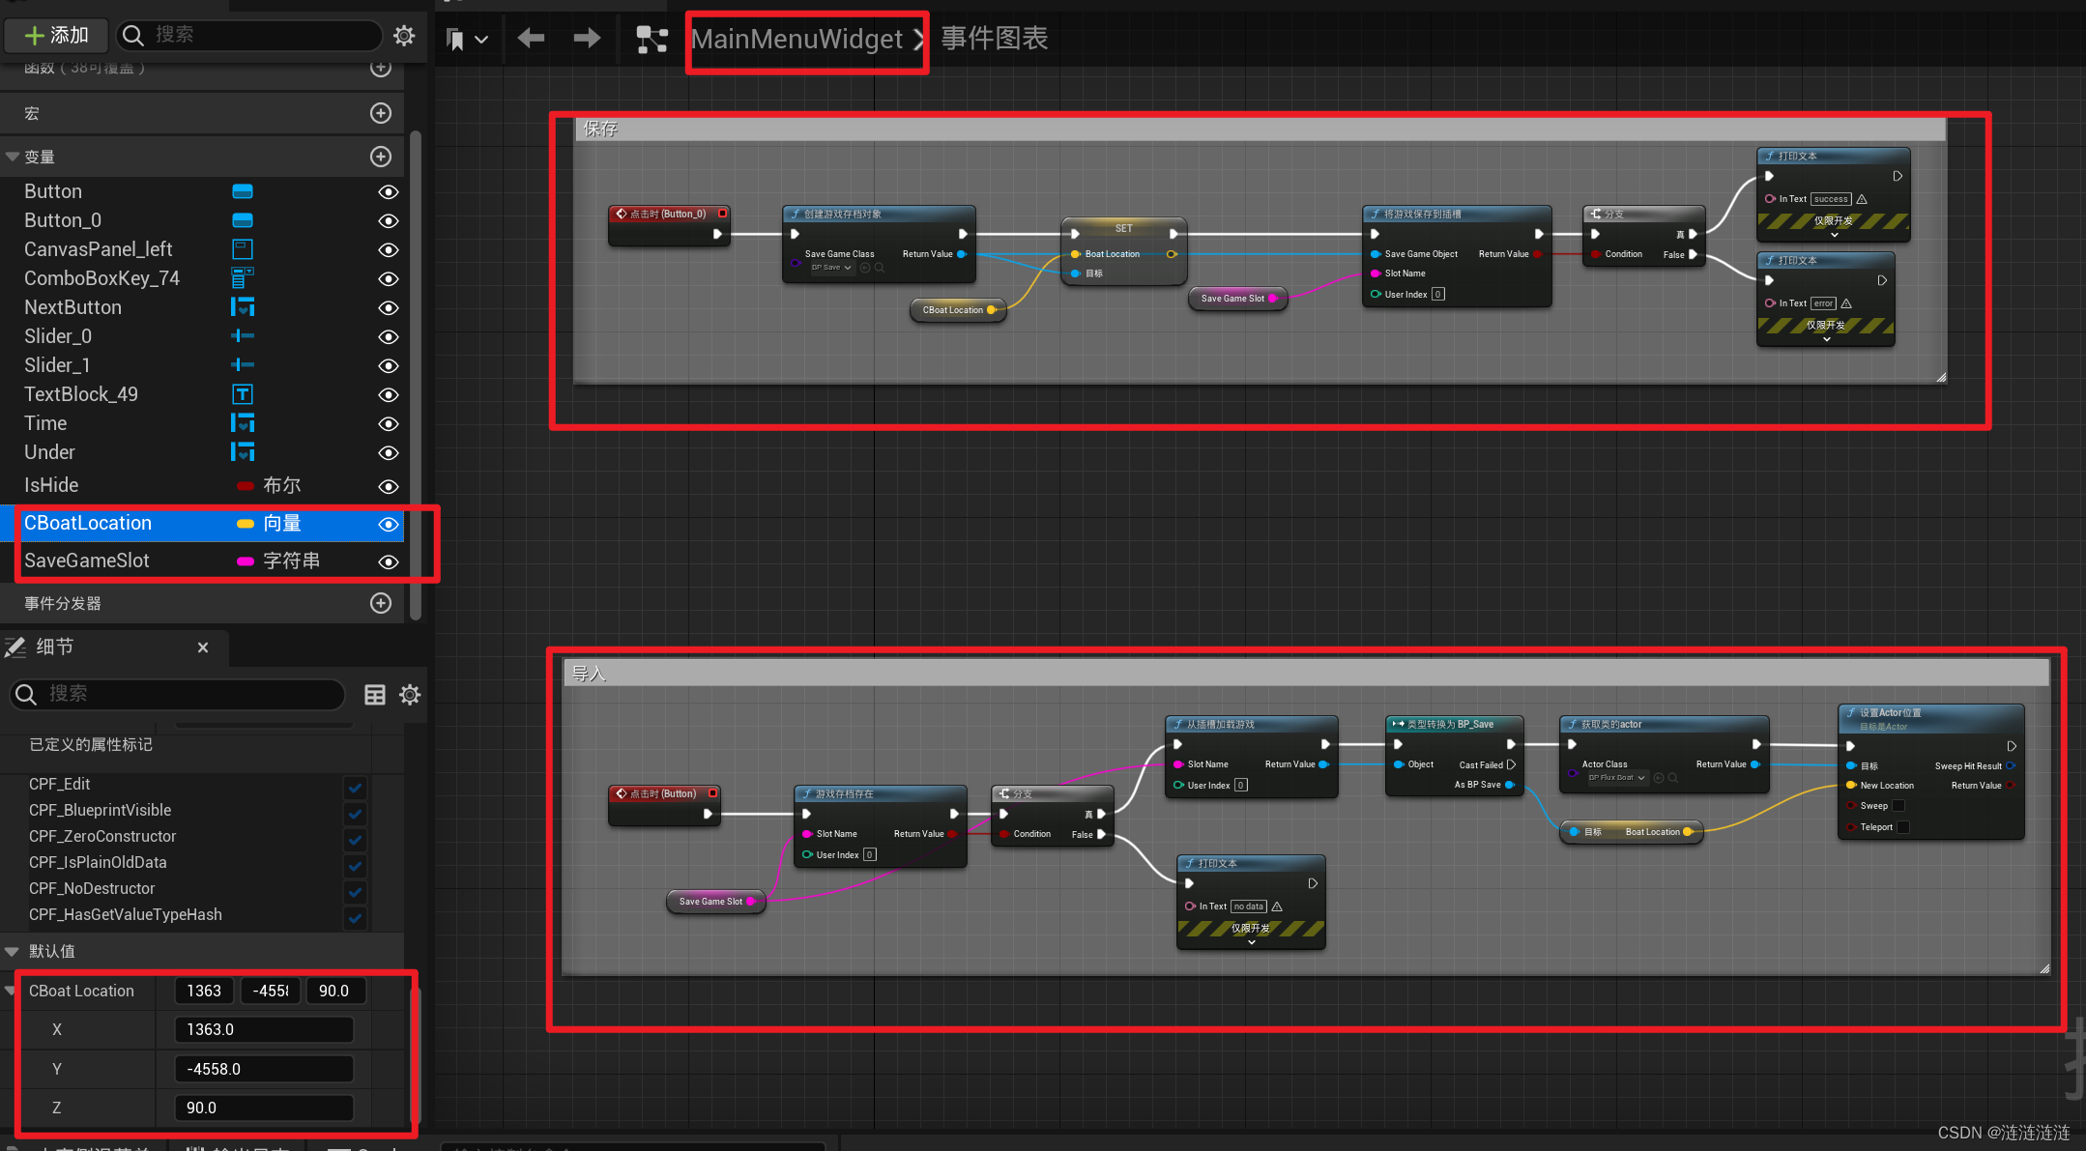The width and height of the screenshot is (2086, 1151).
Task: Navigate back with the left arrow
Action: 531,39
